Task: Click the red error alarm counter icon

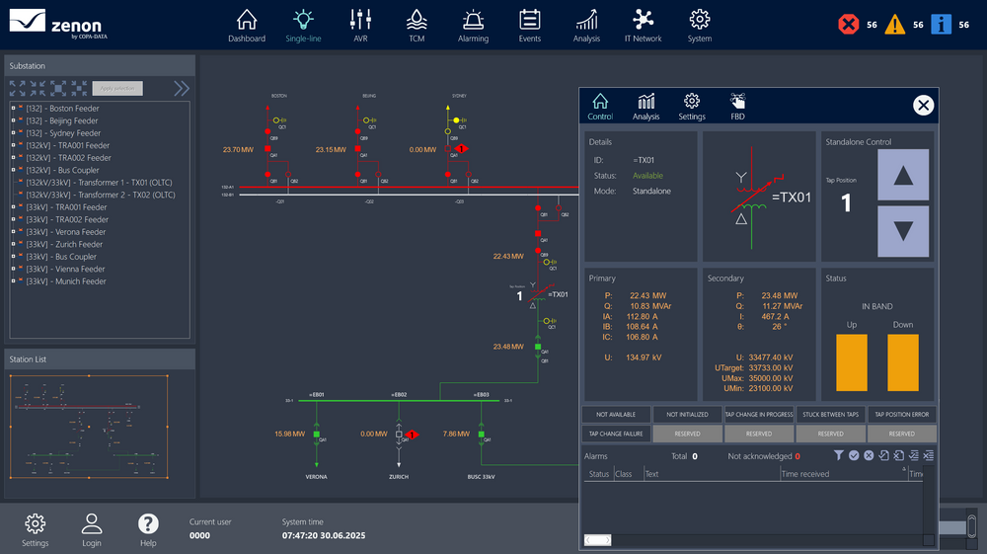Action: 848,26
